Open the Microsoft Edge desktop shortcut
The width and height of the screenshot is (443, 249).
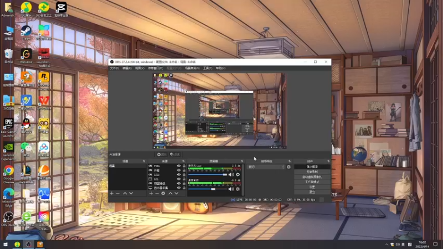(9, 198)
